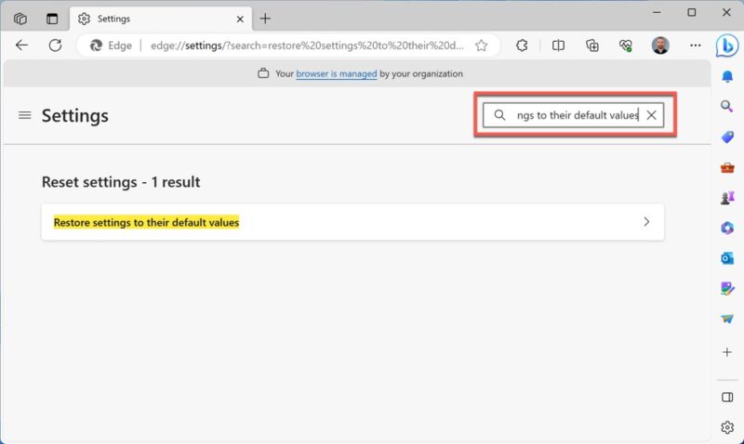
Task: Maximize the Edge window
Action: coord(692,13)
